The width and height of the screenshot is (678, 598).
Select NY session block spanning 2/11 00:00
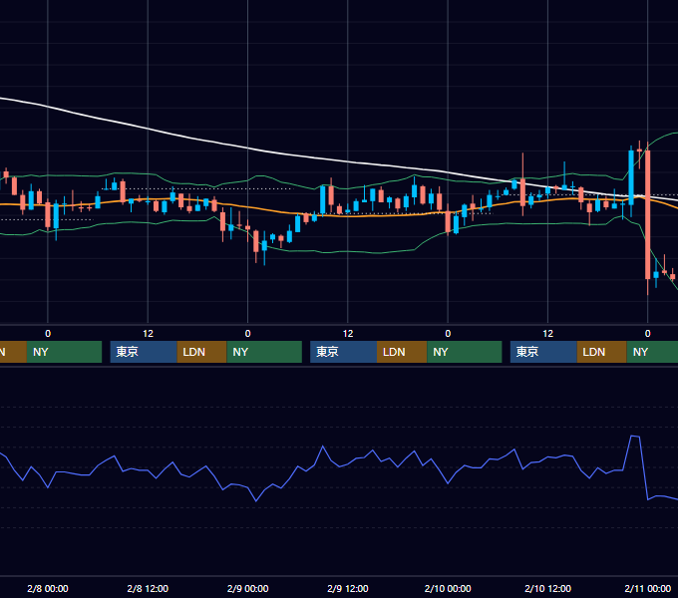pos(652,352)
